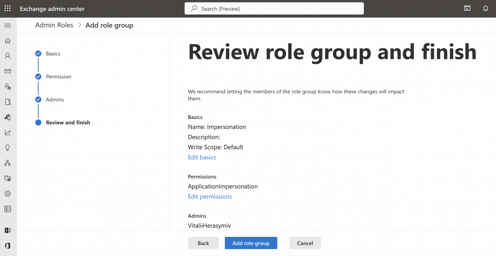496x256 pixels.
Task: Click 'VitaliiHerasymiv' admin name
Action: pyautogui.click(x=209, y=226)
